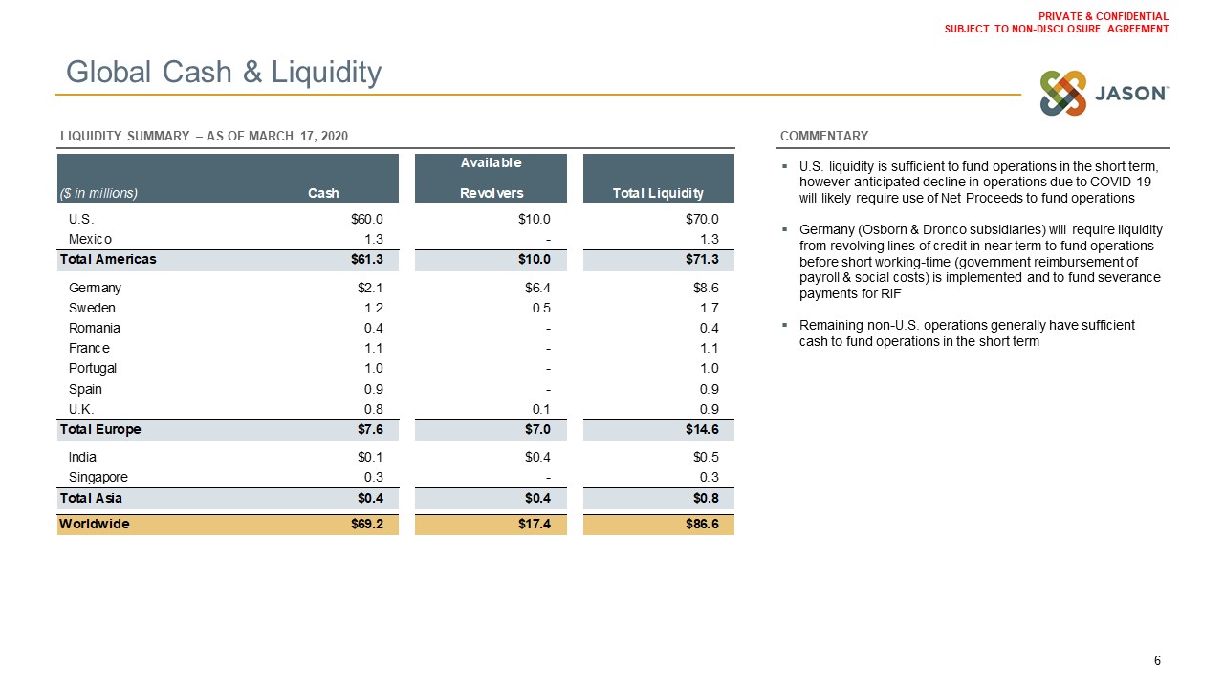Click the Total Americas row label

(x=108, y=259)
